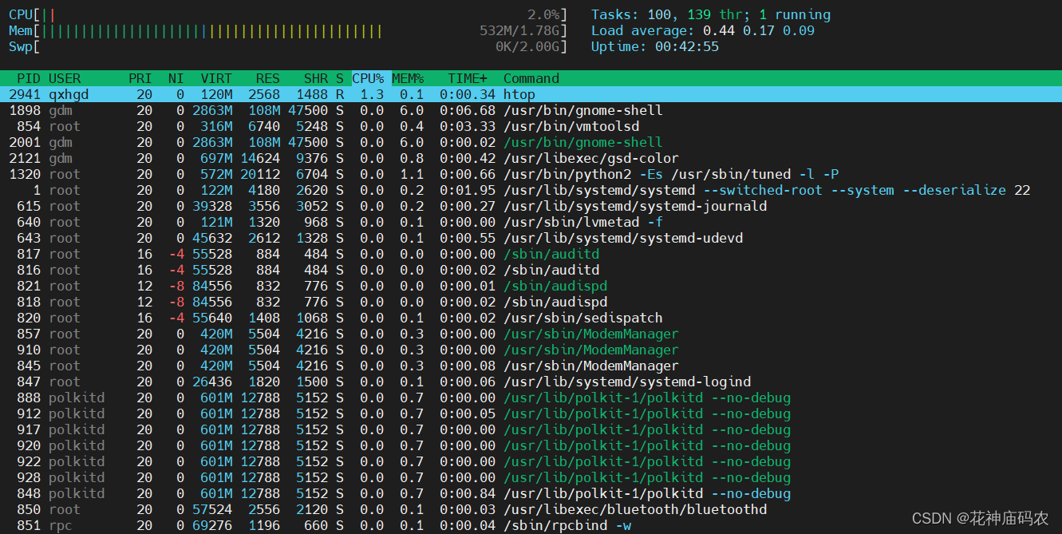Screen dimensions: 1062x534
Task: Click the CPU% column header
Action: 368,78
